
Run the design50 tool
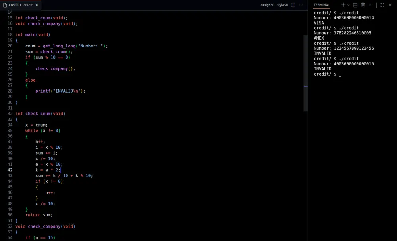coord(267,5)
